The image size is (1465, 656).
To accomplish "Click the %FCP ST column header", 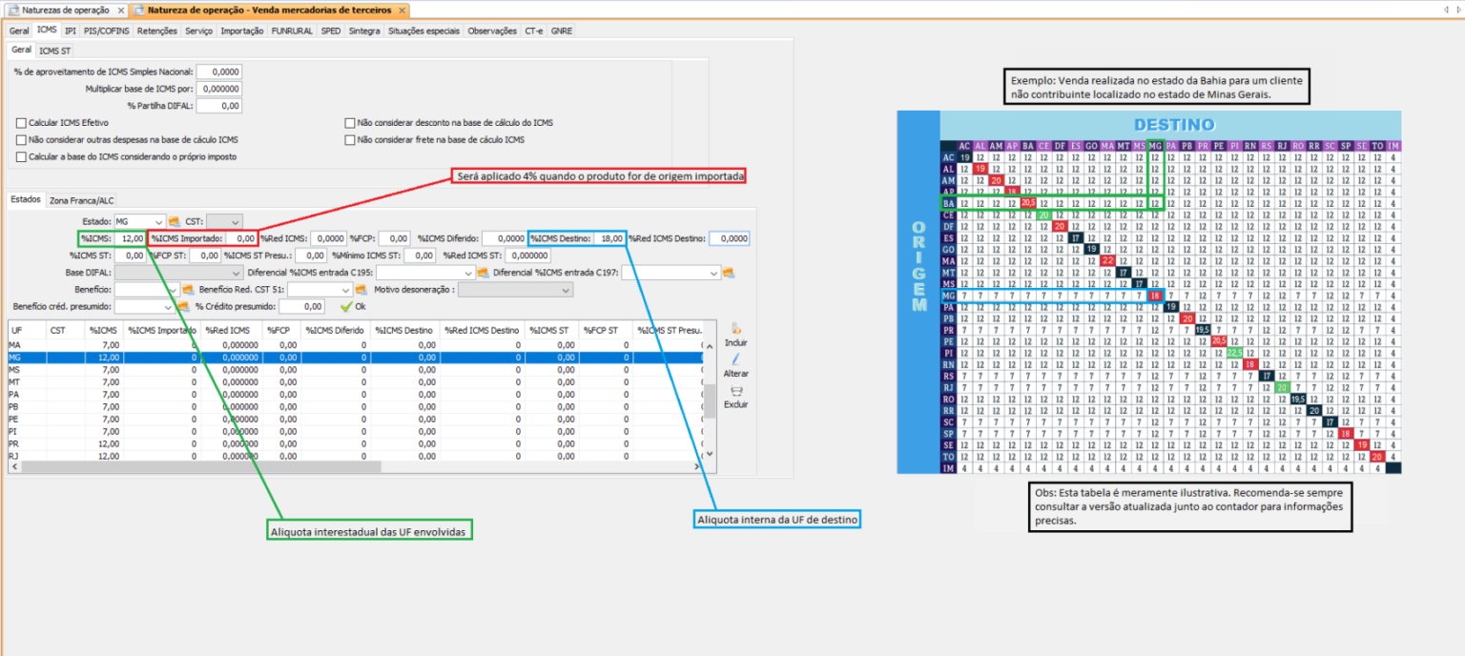I will 605,330.
